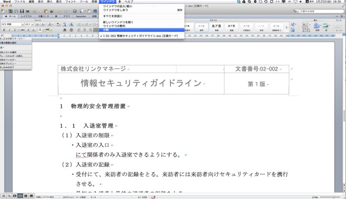Apply strikethrough formatting

[23, 30]
